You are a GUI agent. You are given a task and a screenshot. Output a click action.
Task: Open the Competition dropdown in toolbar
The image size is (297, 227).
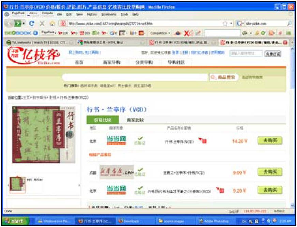pyautogui.click(x=160, y=33)
